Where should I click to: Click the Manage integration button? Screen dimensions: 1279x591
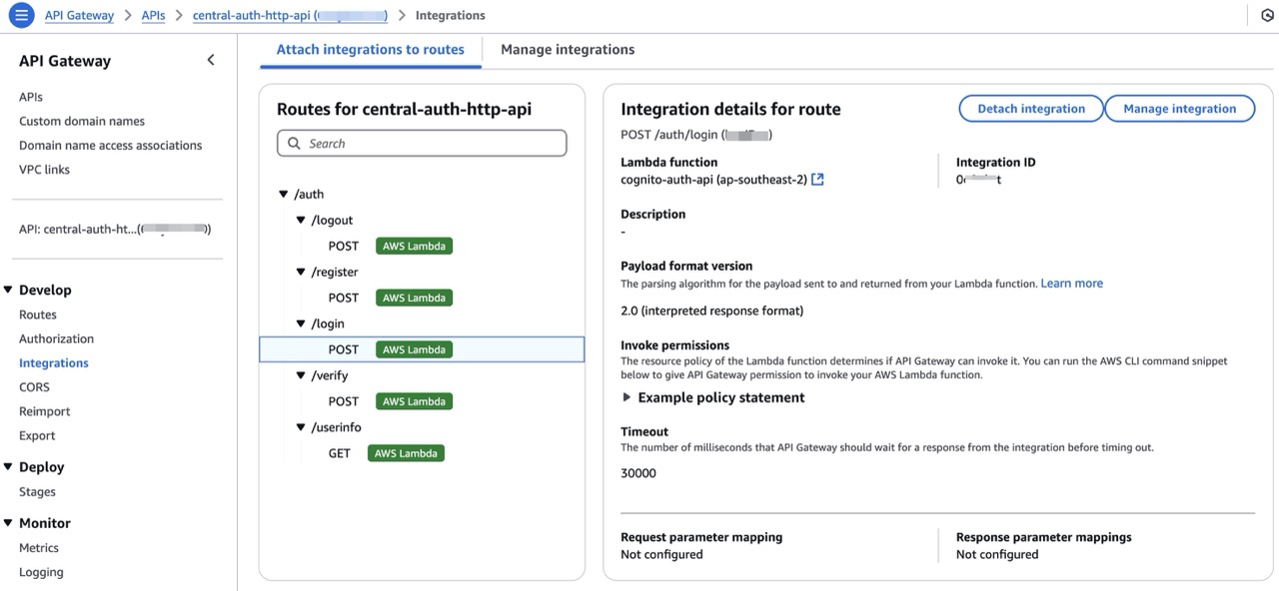click(1179, 109)
